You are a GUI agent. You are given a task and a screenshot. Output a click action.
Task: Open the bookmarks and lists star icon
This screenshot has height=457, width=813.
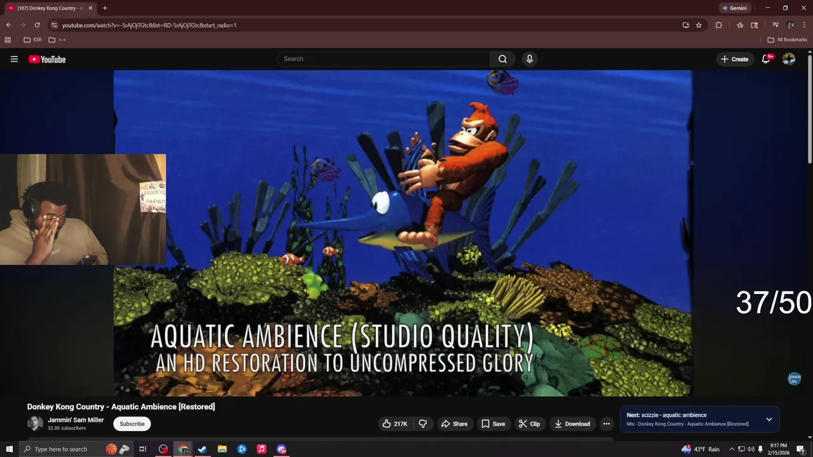(x=740, y=25)
